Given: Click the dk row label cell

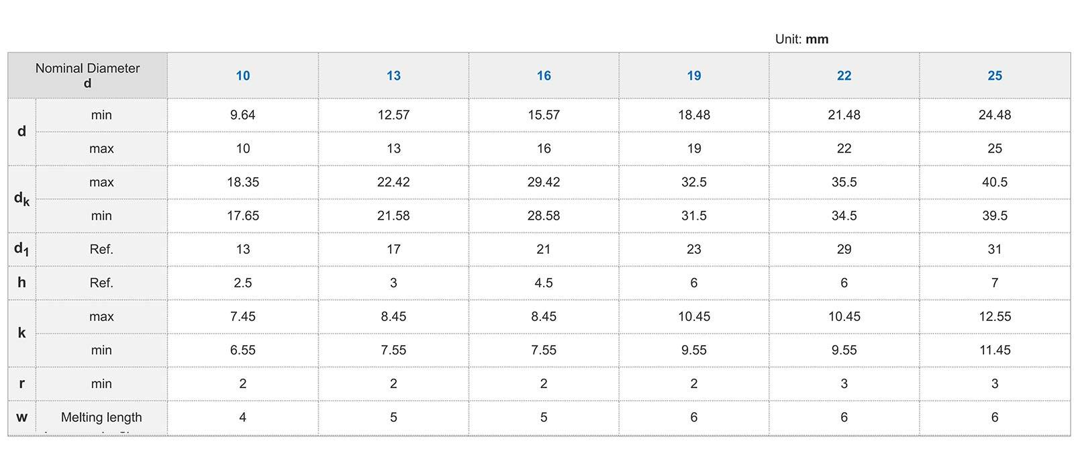Looking at the screenshot, I should point(22,199).
